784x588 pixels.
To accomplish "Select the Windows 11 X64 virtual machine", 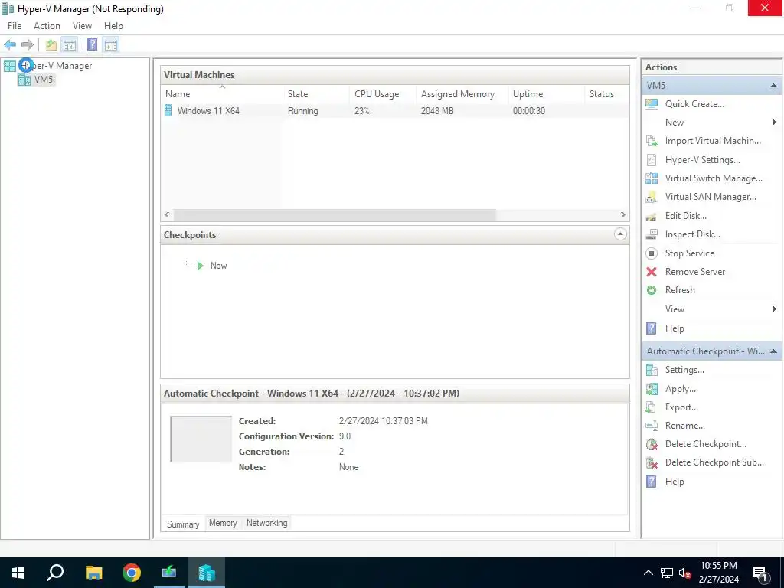I will (x=395, y=111).
